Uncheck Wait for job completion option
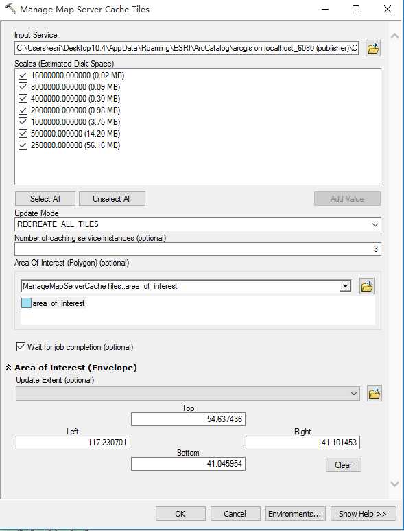Image resolution: width=404 pixels, height=531 pixels. point(21,346)
